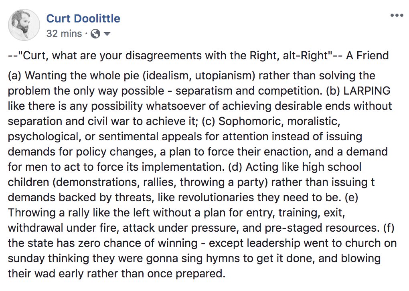Open the three-dot post options menu
Screen dimensions: 409x291
(397, 16)
